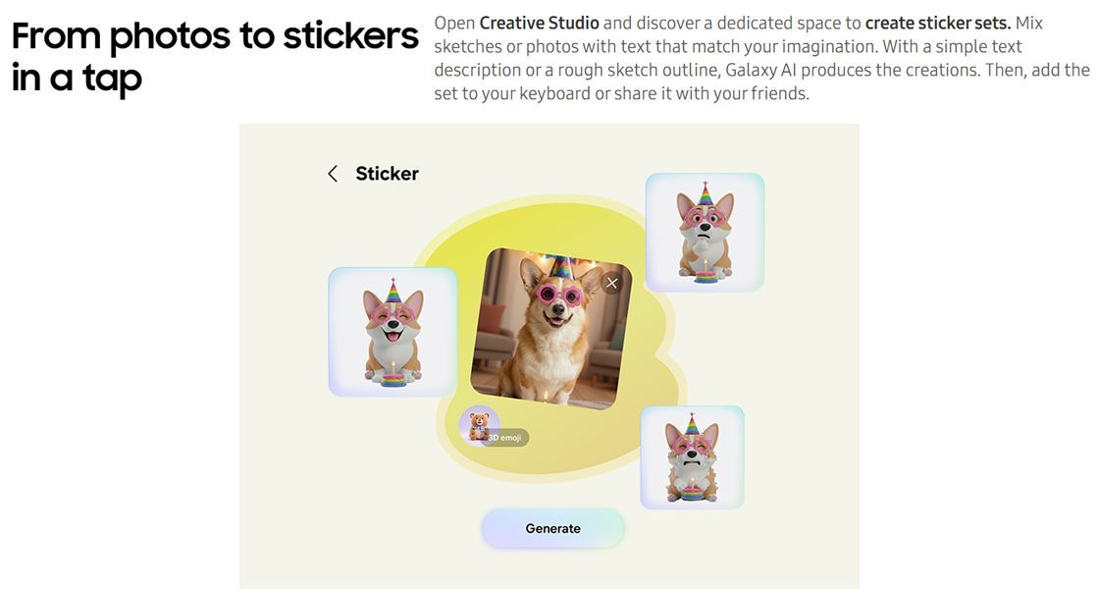1099x589 pixels.
Task: Click the bold 'Creative Studio' text
Action: 539,24
